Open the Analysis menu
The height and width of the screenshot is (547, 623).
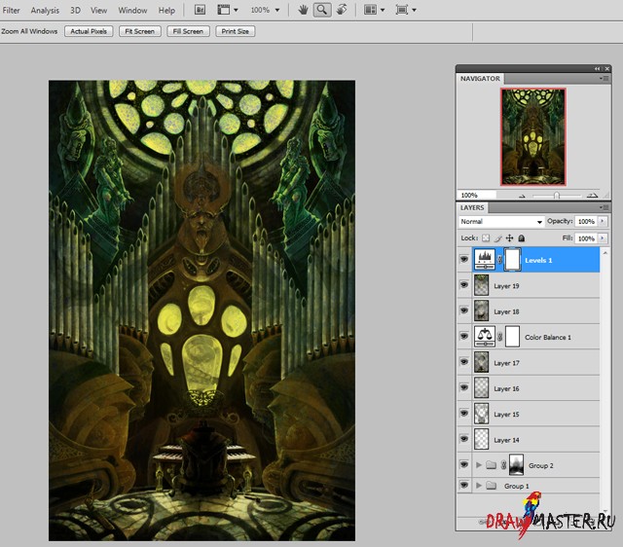coord(45,11)
